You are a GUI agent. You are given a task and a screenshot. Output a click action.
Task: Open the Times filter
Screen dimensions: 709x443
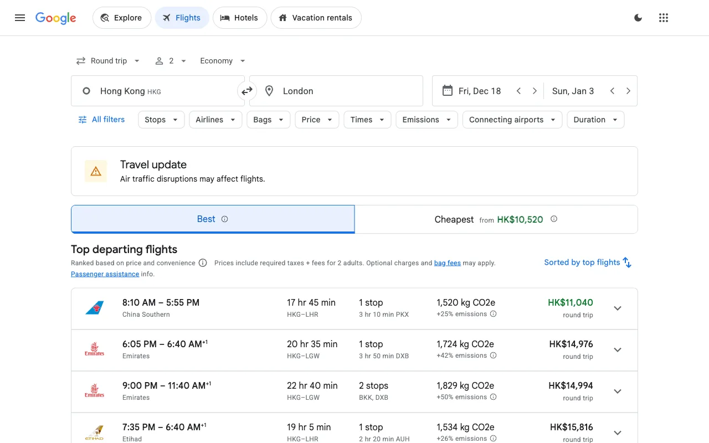(x=367, y=120)
